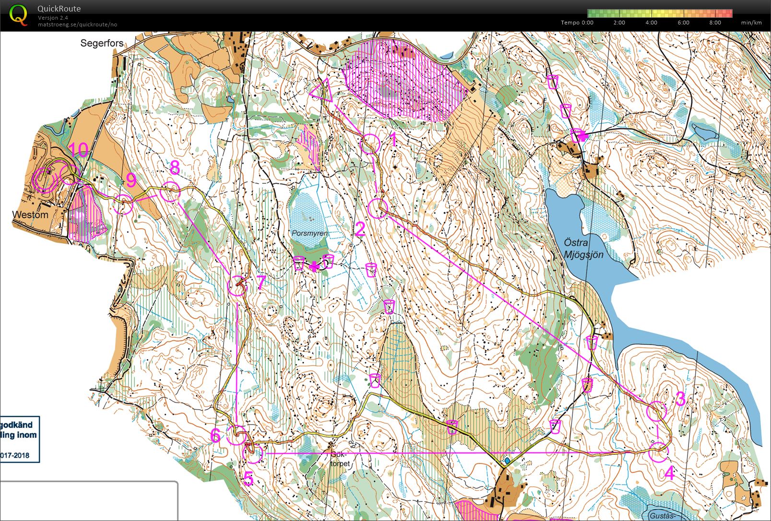
Task: Click the 2:00 tempo label
Action: pyautogui.click(x=619, y=23)
